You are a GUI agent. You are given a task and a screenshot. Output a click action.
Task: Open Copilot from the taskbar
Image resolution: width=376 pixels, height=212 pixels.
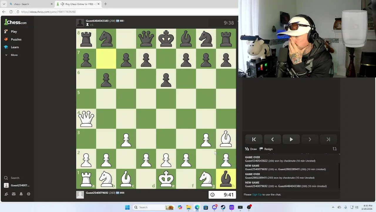[x=180, y=207]
